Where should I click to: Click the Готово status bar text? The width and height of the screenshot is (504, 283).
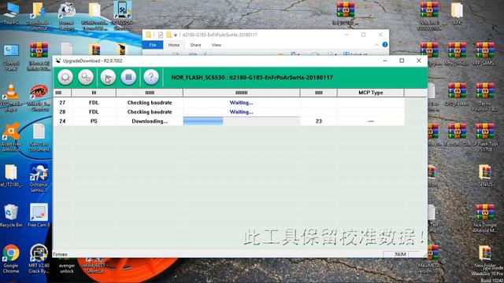click(60, 255)
